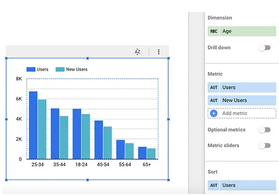Select the Users sort field
The height and width of the screenshot is (195, 279).
[242, 185]
